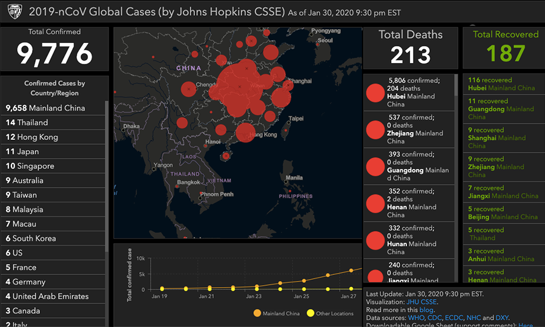Click the Shanghai case circle on map

[288, 85]
